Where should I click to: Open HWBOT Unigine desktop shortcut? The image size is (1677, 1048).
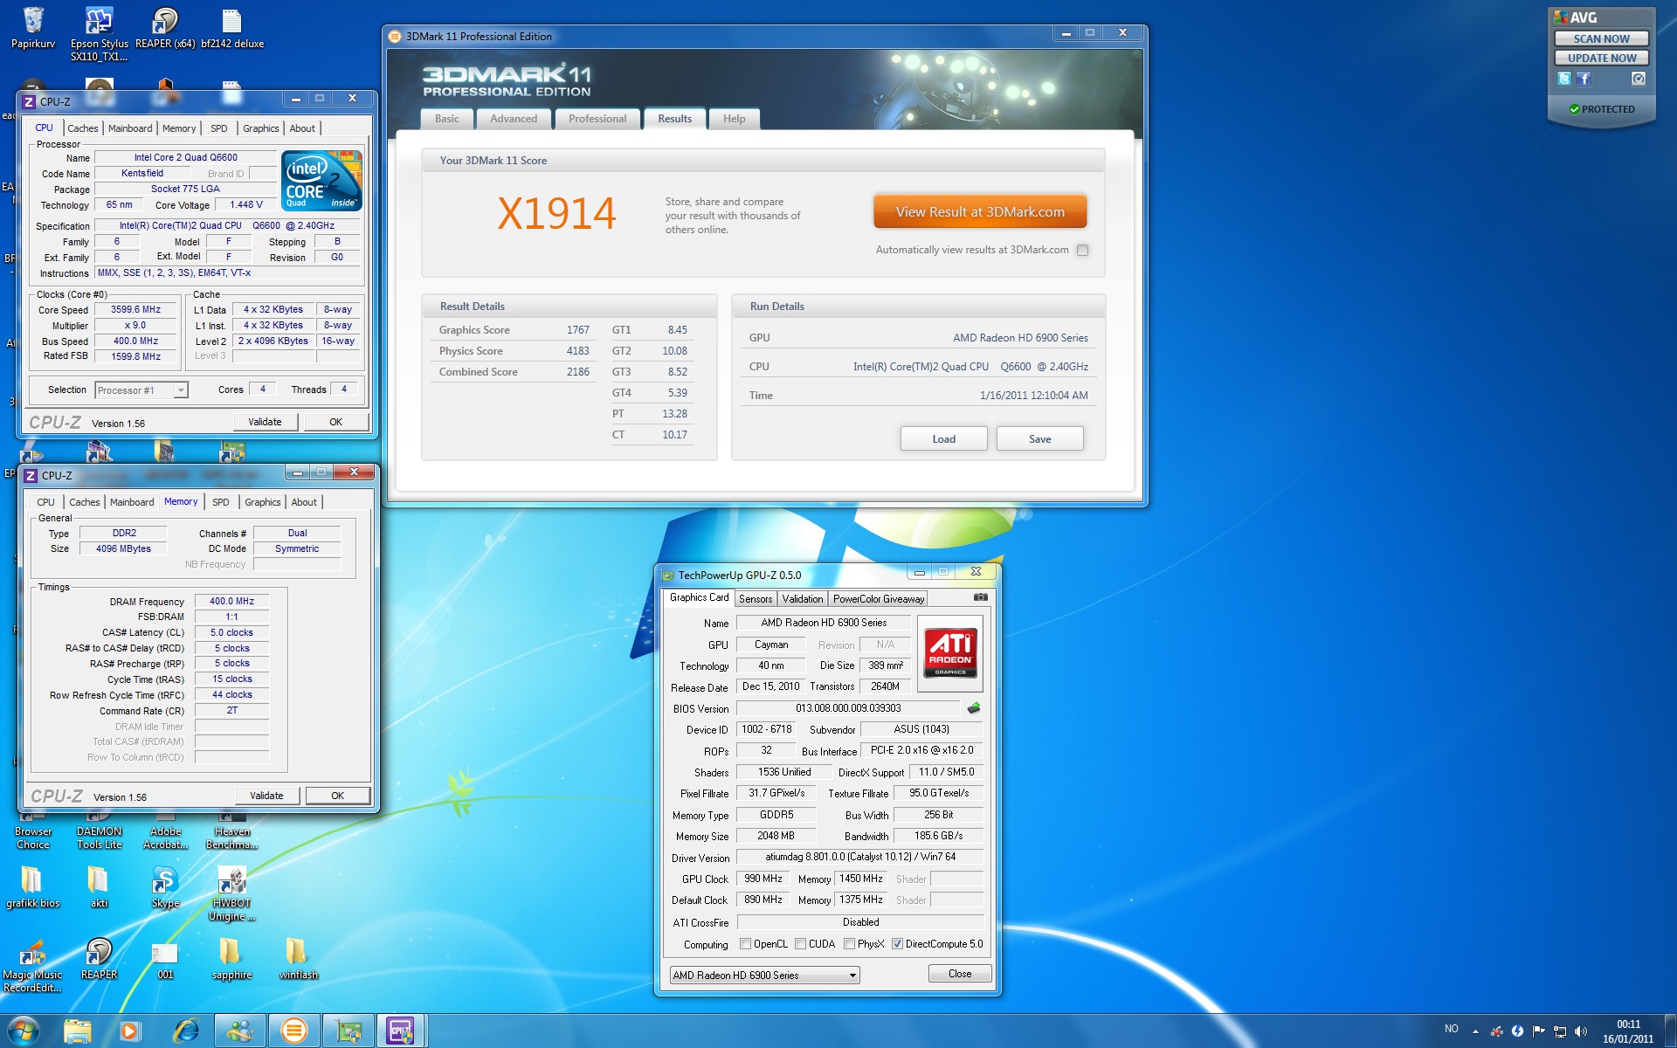(x=231, y=893)
